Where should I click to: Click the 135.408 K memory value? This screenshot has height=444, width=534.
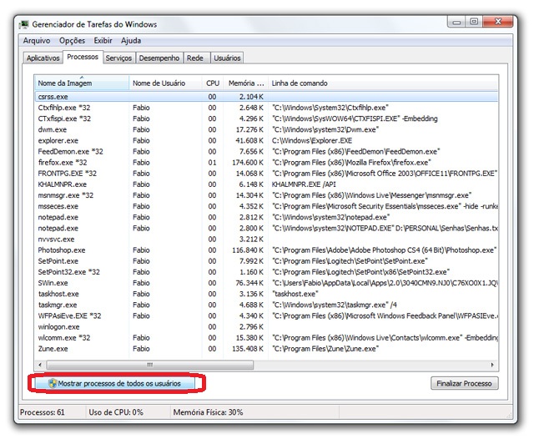tap(248, 349)
